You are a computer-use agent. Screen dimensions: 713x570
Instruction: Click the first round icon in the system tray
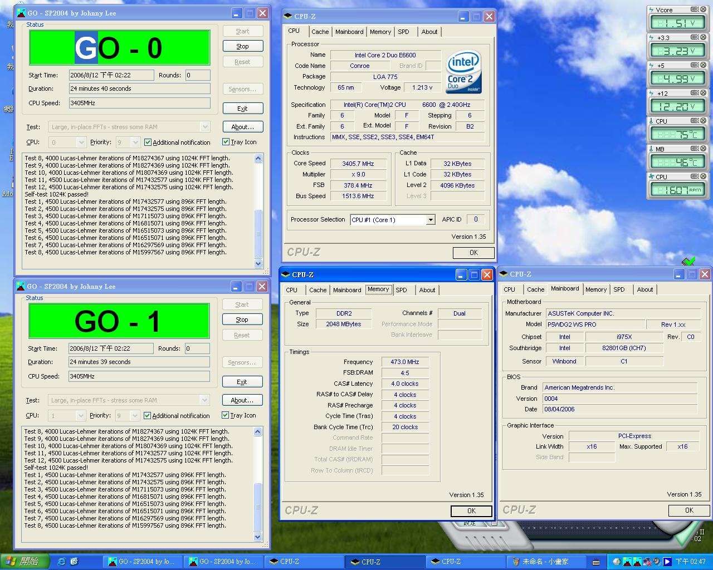coord(617,562)
